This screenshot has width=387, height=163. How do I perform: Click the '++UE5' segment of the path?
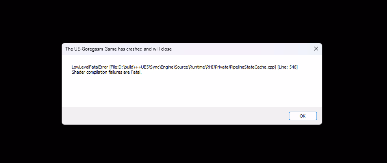(x=141, y=67)
